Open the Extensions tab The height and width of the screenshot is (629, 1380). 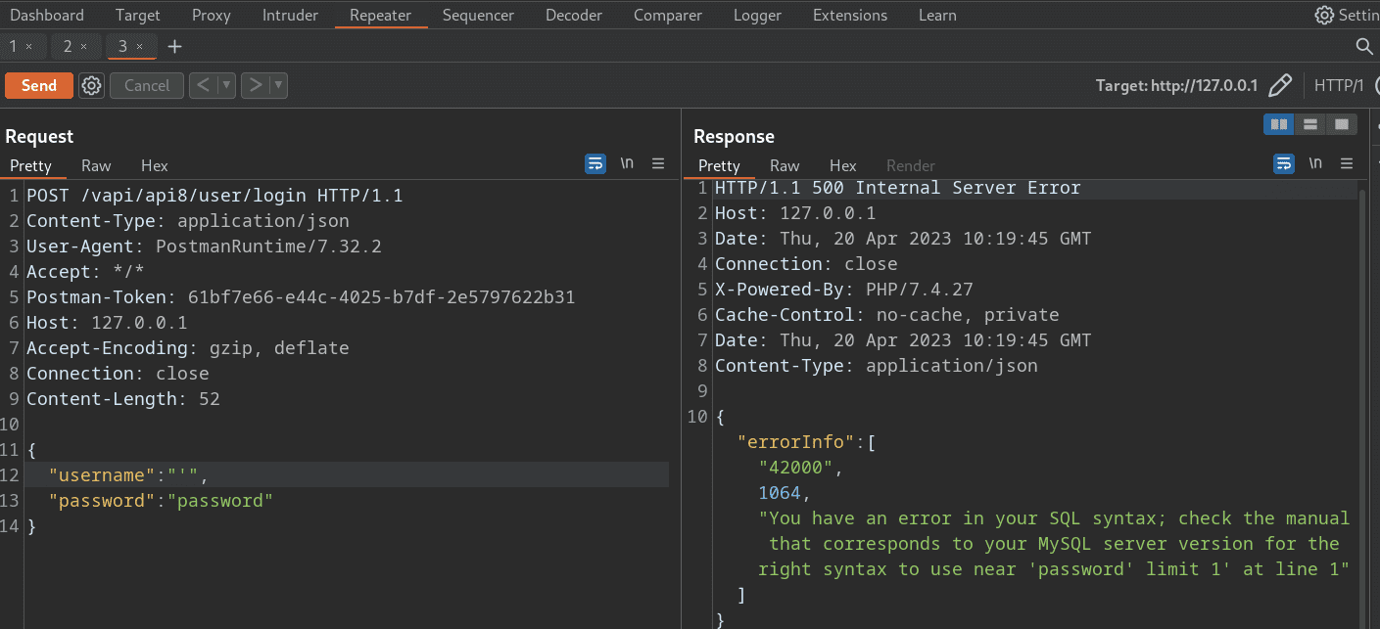(x=850, y=15)
